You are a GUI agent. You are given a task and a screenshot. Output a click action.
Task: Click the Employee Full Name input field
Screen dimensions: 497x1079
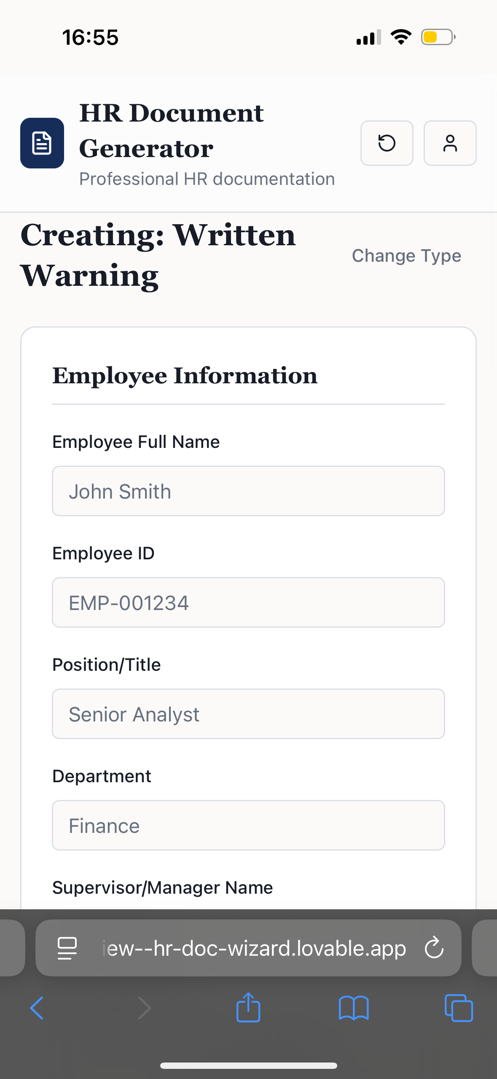coord(248,491)
